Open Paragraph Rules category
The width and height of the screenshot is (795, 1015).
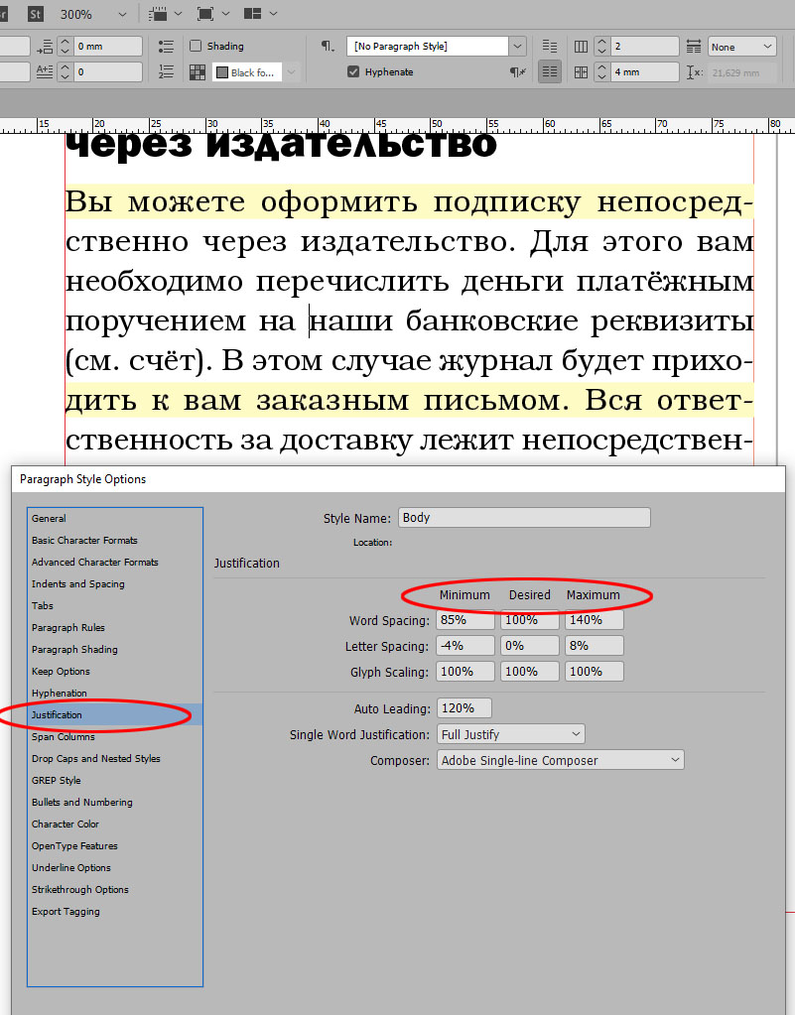pyautogui.click(x=115, y=628)
